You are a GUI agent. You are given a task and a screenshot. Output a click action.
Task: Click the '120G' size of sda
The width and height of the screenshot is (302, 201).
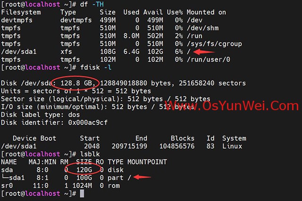click(x=84, y=170)
